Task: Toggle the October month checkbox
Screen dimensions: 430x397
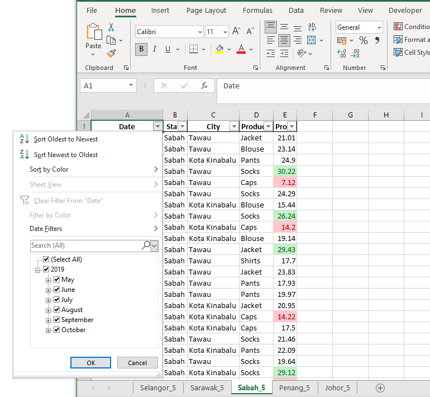Action: tap(56, 330)
